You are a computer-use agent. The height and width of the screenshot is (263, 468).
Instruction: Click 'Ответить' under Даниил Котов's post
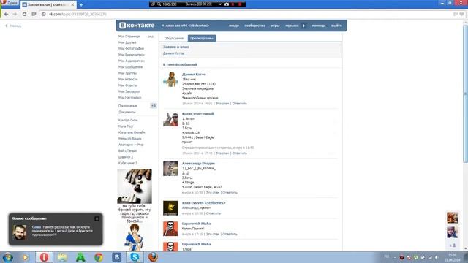click(x=239, y=104)
